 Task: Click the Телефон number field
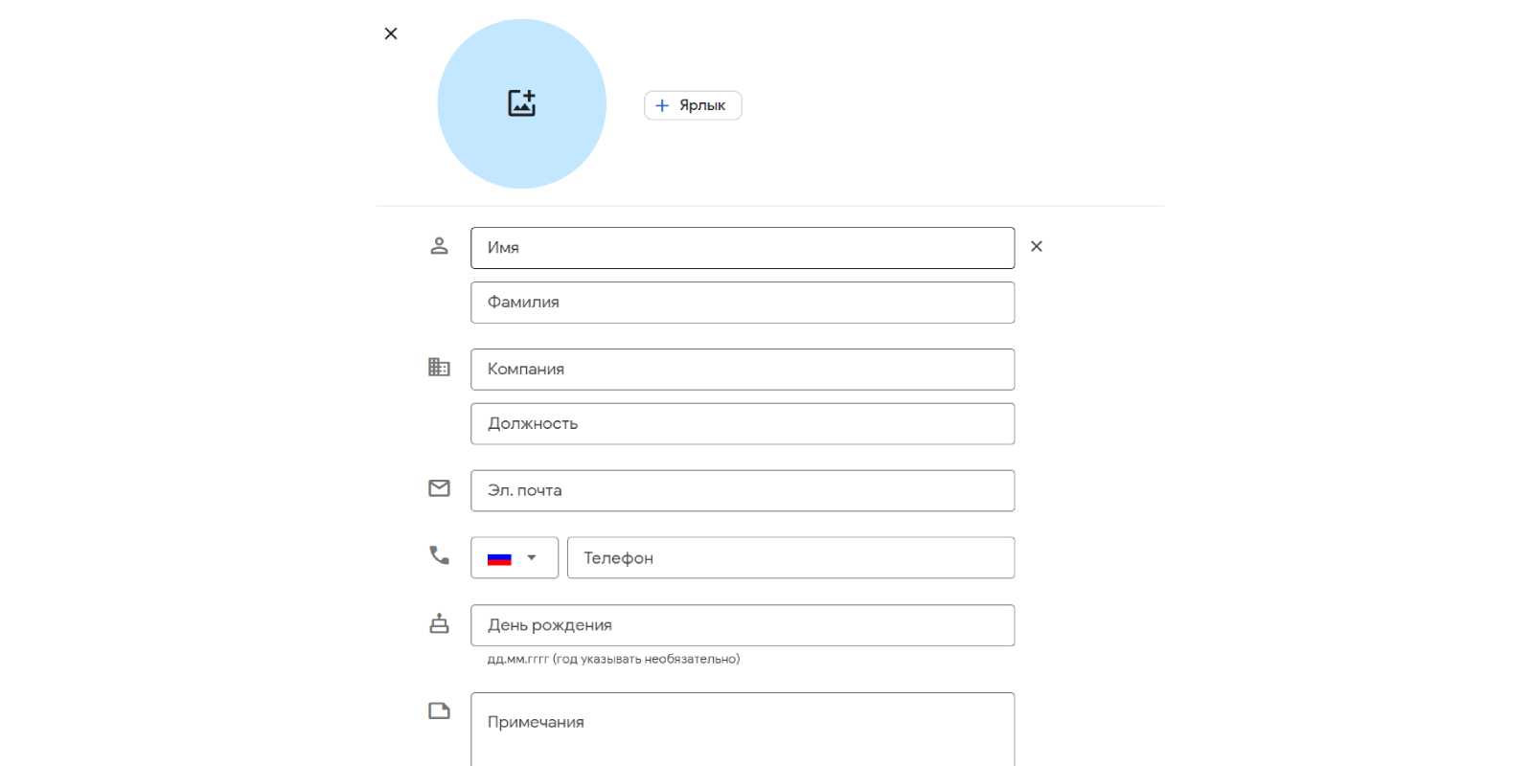click(x=789, y=558)
